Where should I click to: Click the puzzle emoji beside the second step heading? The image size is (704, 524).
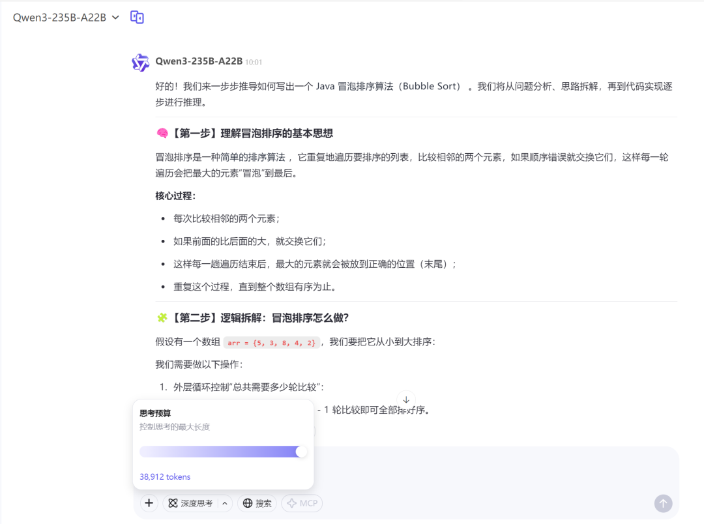pos(162,318)
